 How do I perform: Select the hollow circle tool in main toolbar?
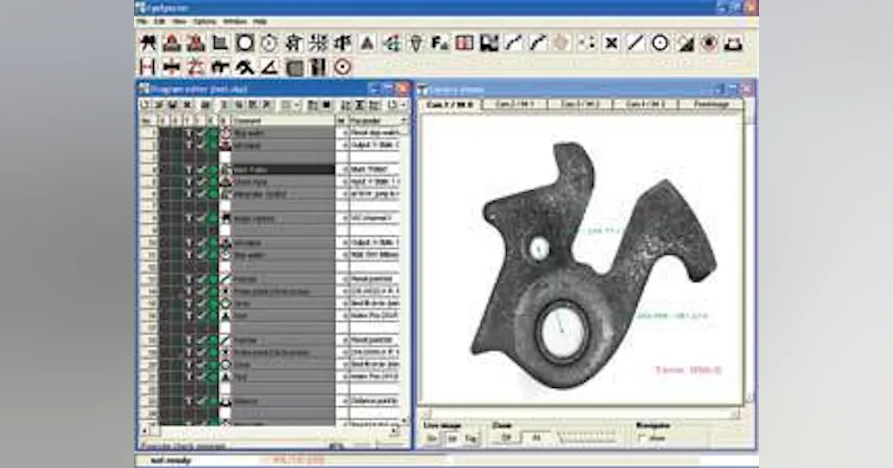pyautogui.click(x=659, y=43)
